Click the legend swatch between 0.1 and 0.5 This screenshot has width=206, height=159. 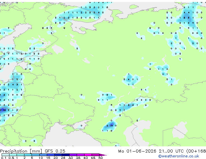click(6, 155)
